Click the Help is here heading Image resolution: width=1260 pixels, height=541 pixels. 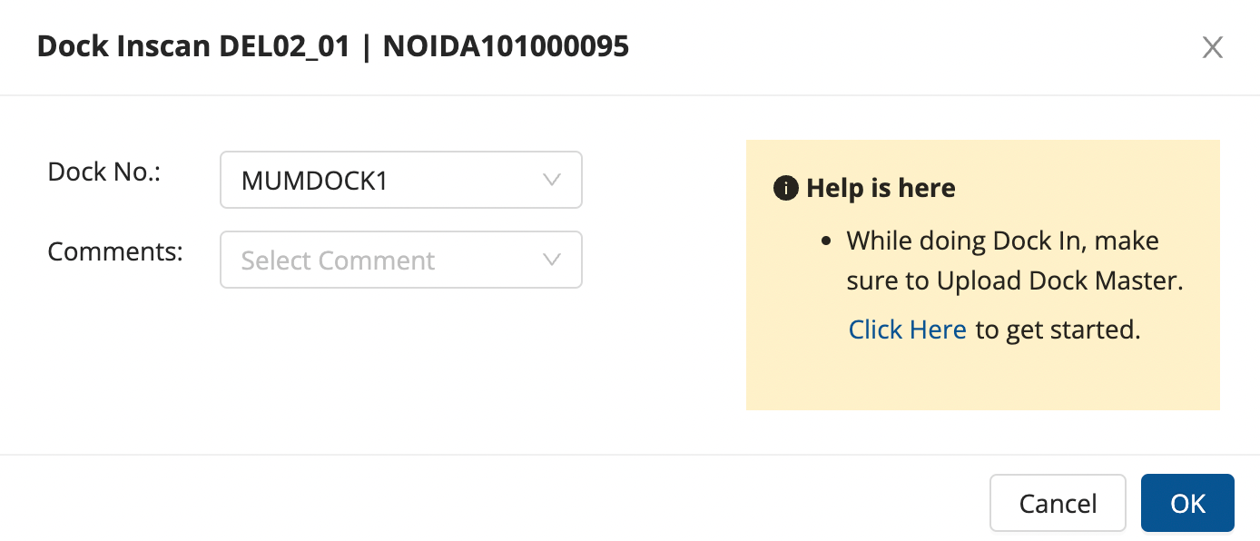pos(881,188)
